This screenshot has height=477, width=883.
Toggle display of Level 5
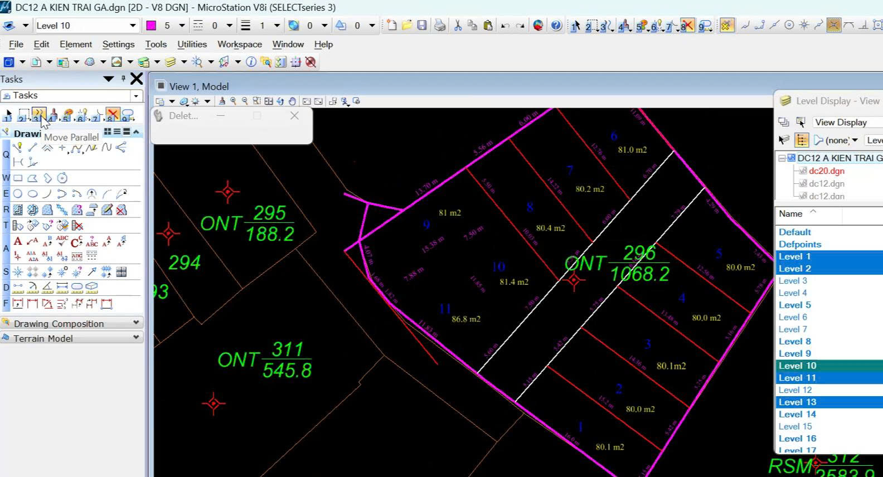794,305
